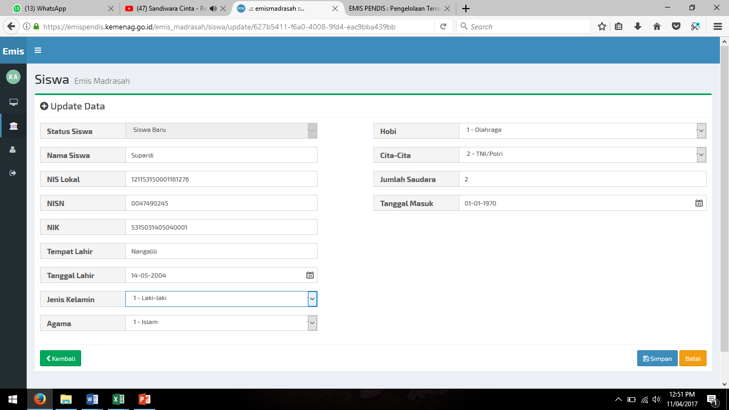Open the monitor dashboard sidebar icon

pos(13,102)
